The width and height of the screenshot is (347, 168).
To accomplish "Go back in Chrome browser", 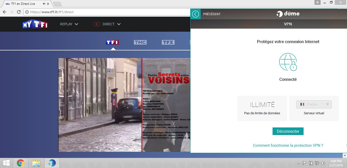I will point(5,12).
